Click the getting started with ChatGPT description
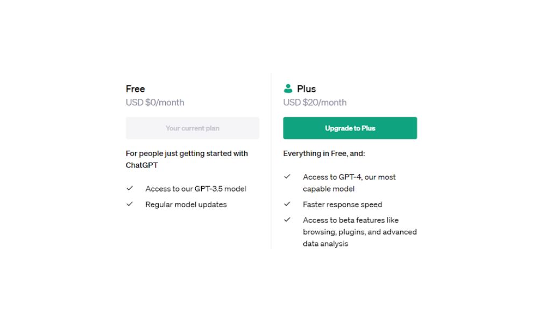Image resolution: width=538 pixels, height=322 pixels. point(187,159)
